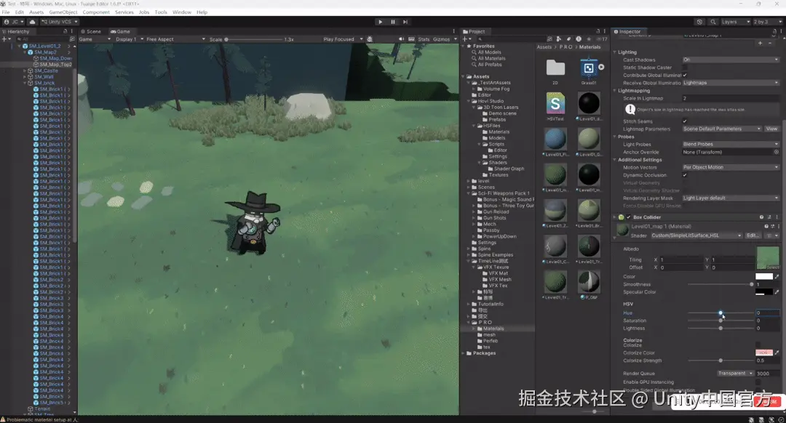Click Anchor Override object picker icon
The image size is (786, 423).
coord(777,152)
